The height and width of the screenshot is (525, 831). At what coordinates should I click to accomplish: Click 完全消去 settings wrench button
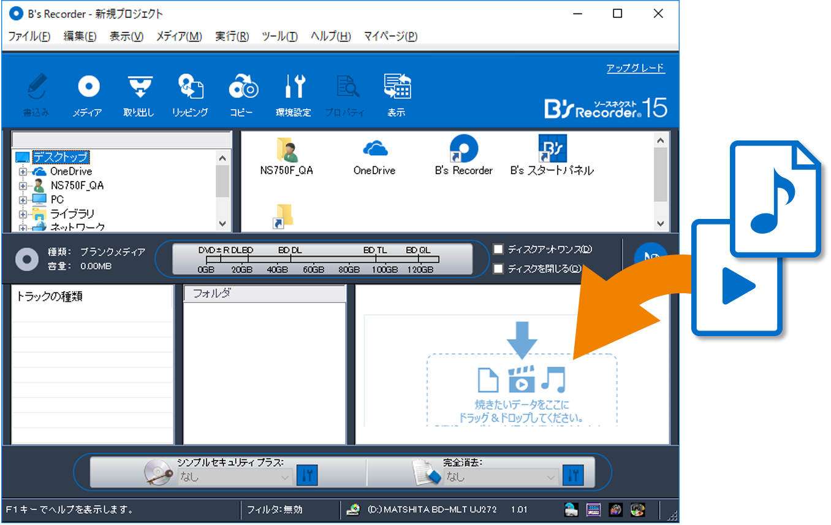pyautogui.click(x=573, y=475)
